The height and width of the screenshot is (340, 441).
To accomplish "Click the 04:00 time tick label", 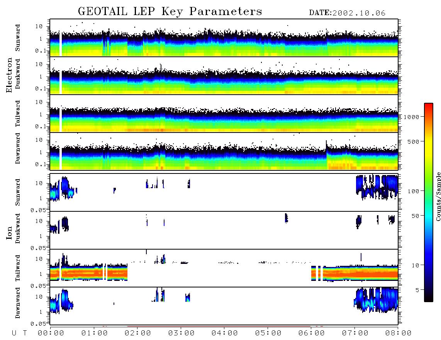I will pos(225,333).
